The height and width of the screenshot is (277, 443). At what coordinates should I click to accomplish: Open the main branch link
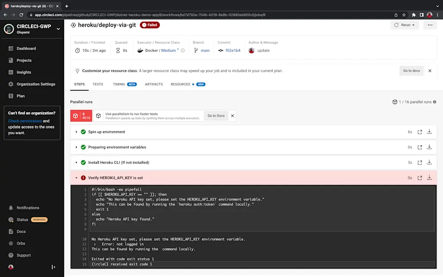tap(205, 50)
